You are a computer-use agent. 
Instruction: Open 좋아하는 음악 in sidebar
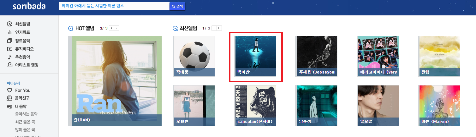coord(29,114)
